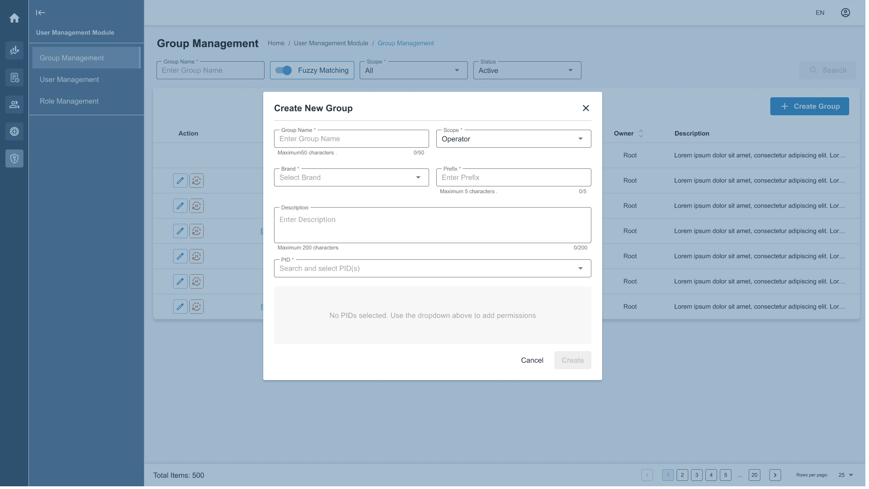Open the home icon in left rail
The height and width of the screenshot is (489, 869).
[x=14, y=18]
